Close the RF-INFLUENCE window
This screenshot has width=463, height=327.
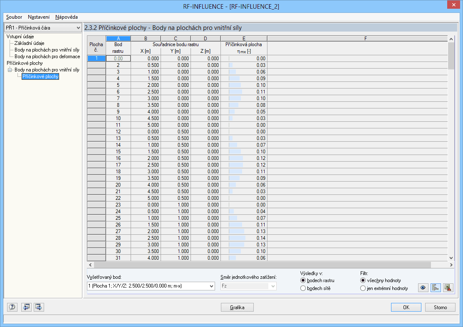coord(453,5)
